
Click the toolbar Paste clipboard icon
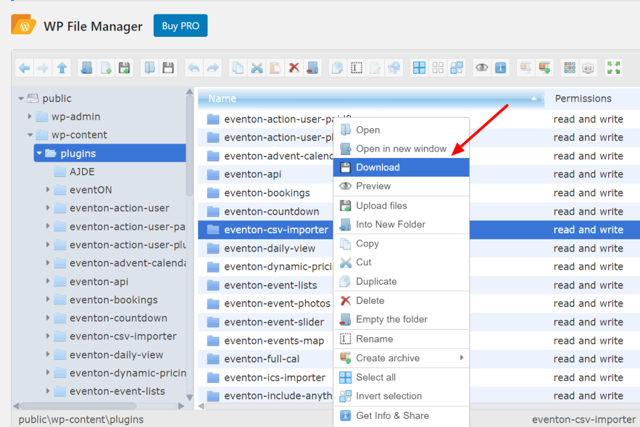pyautogui.click(x=275, y=67)
